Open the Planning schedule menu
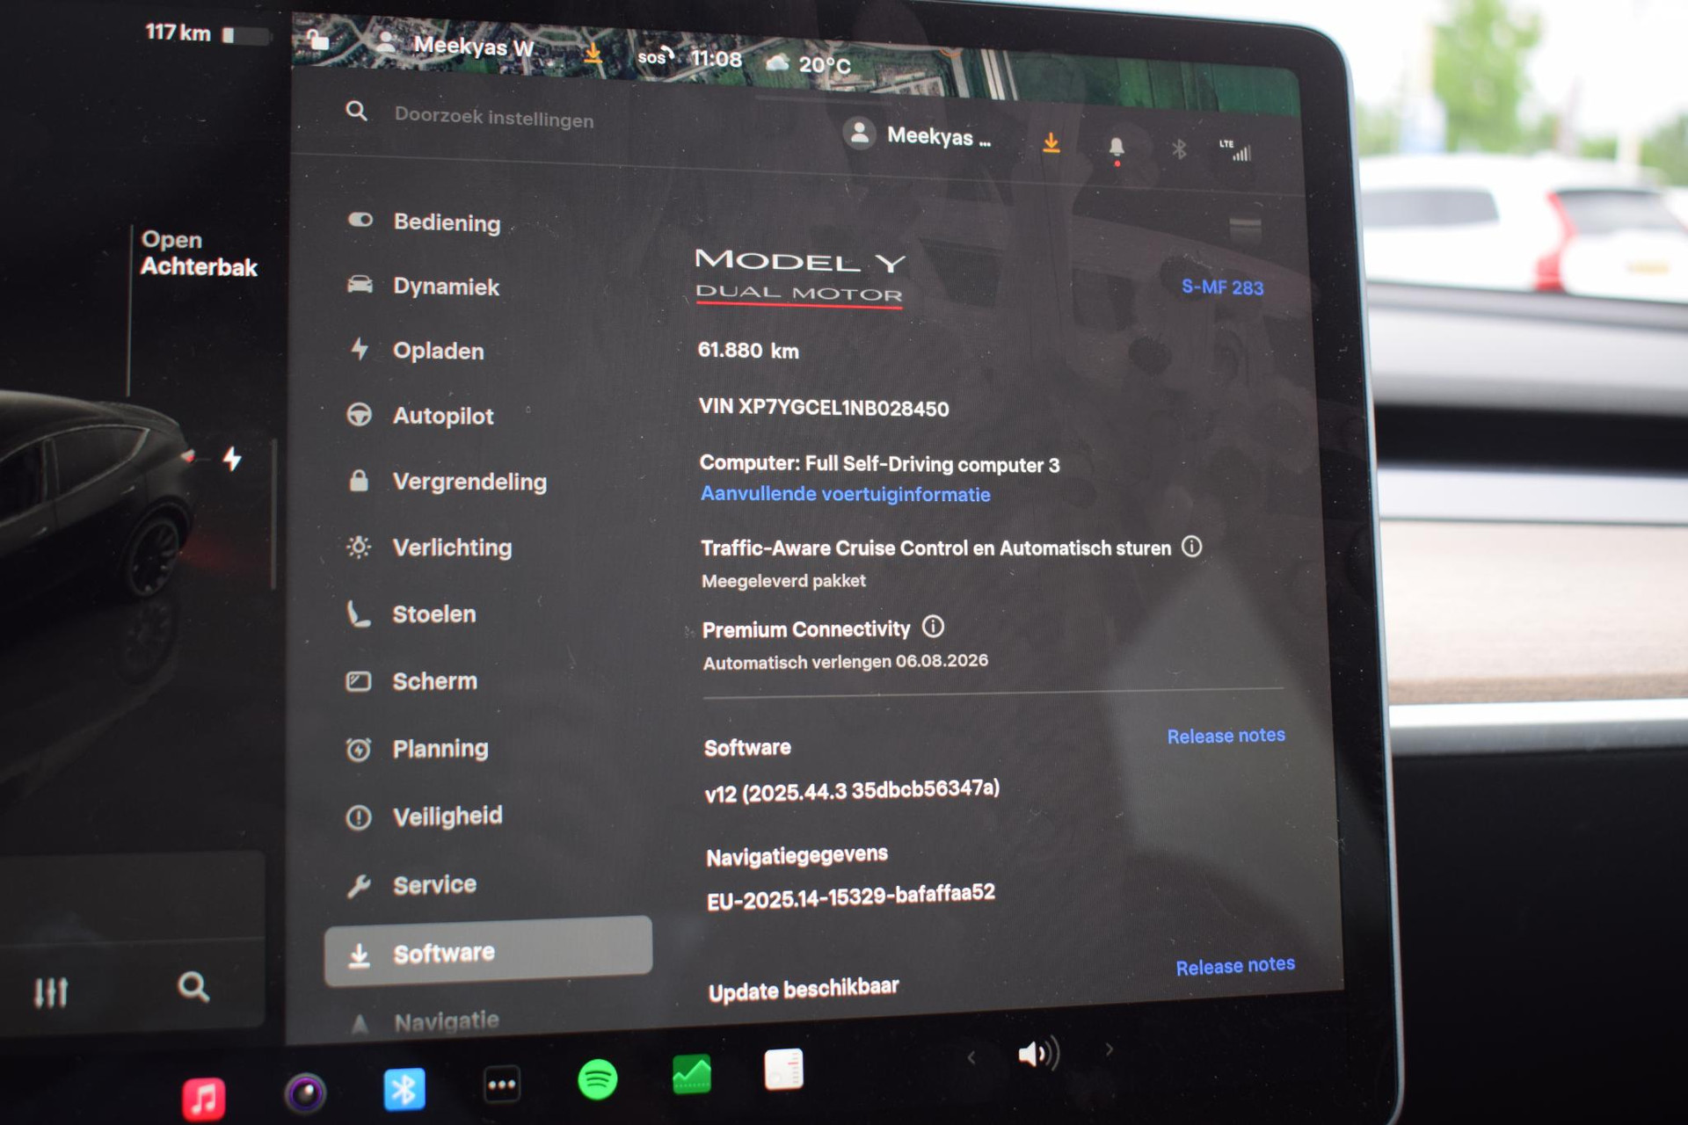The width and height of the screenshot is (1688, 1125). (418, 749)
